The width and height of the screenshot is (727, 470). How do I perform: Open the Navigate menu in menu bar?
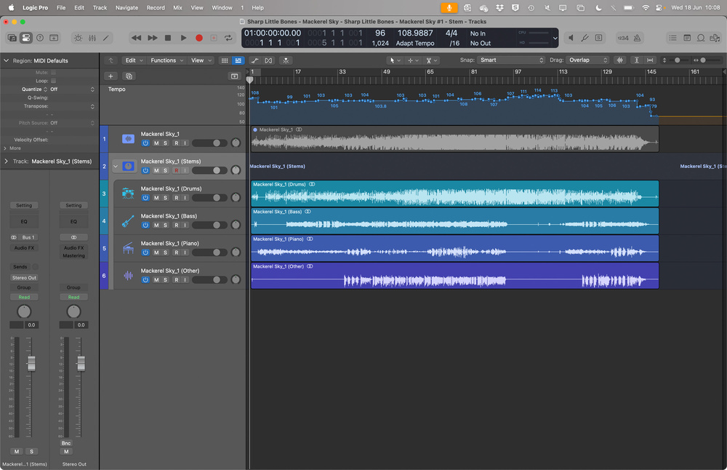pos(126,8)
